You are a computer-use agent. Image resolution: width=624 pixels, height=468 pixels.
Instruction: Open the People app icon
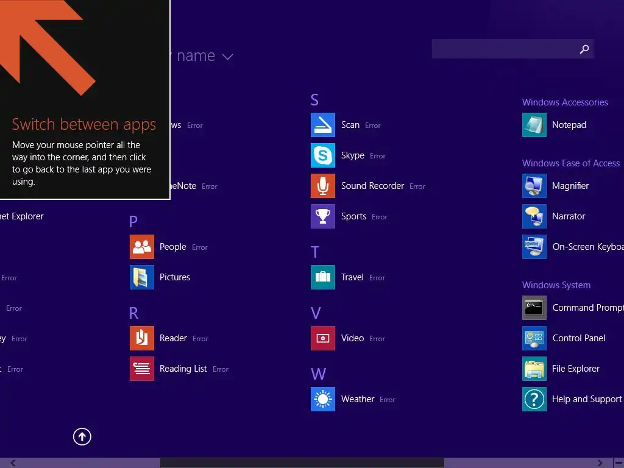[141, 247]
